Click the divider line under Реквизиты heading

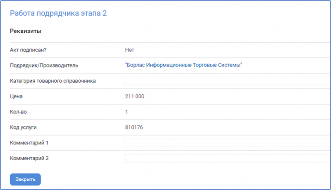coord(165,42)
